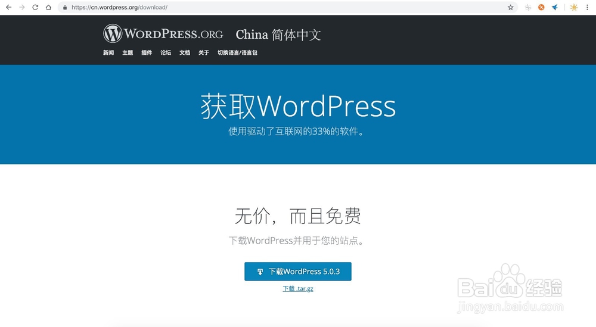Image resolution: width=596 pixels, height=327 pixels.
Task: Click the 下载WordPress并用于您的站点 text
Action: click(x=296, y=241)
